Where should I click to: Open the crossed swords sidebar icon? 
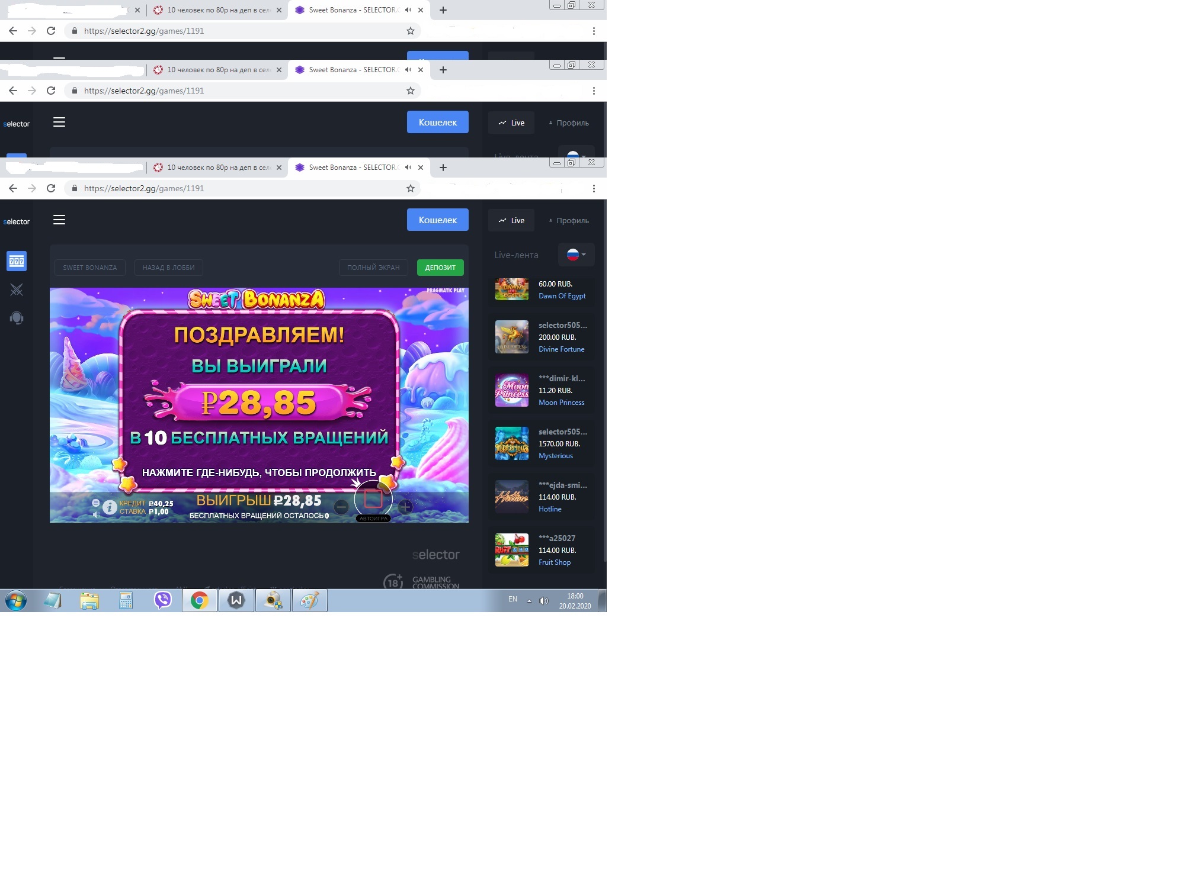pyautogui.click(x=17, y=289)
